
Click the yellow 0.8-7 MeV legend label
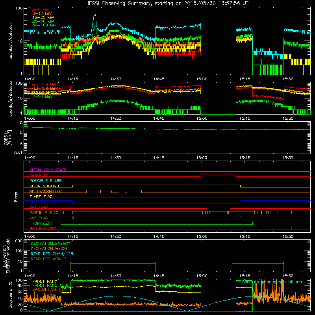44,93
